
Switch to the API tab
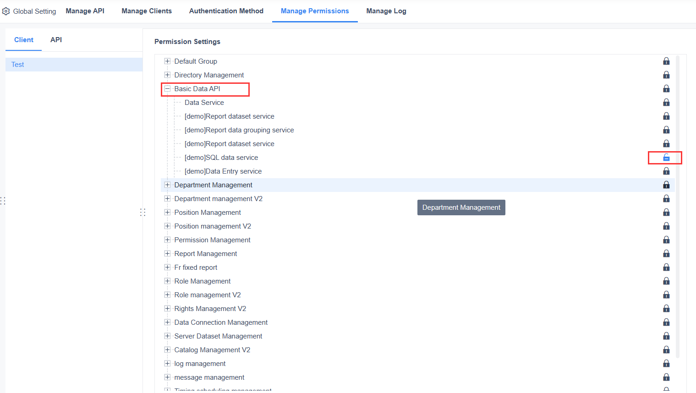click(56, 39)
